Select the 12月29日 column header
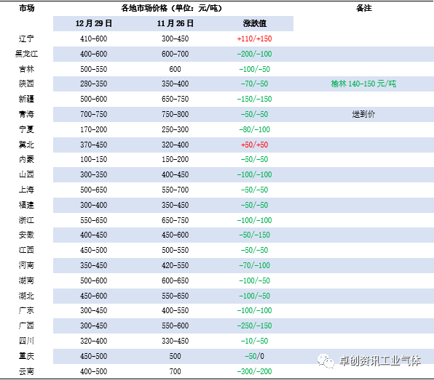This screenshot has width=434, height=380. coord(94,23)
